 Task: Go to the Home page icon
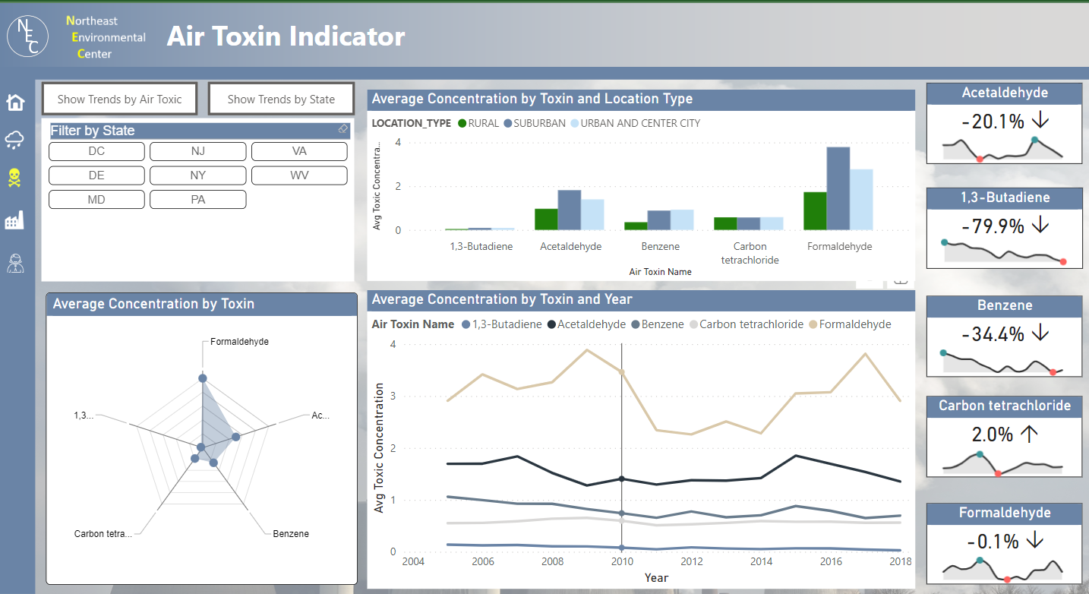click(15, 102)
